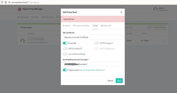The width and height of the screenshot is (177, 93).
Task: Click the browser shield icon in address bar
Action: click(2, 2)
